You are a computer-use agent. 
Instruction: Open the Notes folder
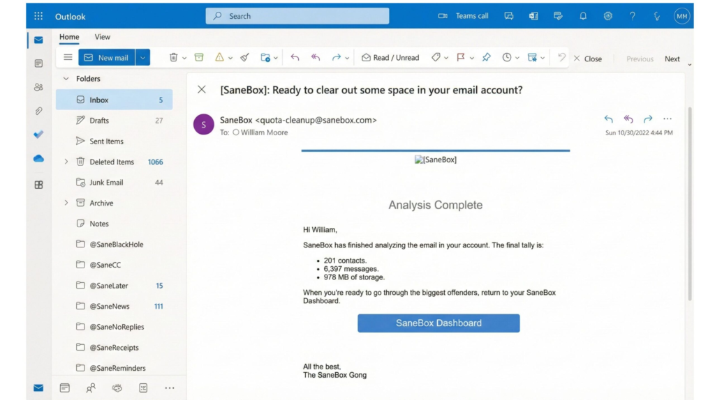point(114,224)
